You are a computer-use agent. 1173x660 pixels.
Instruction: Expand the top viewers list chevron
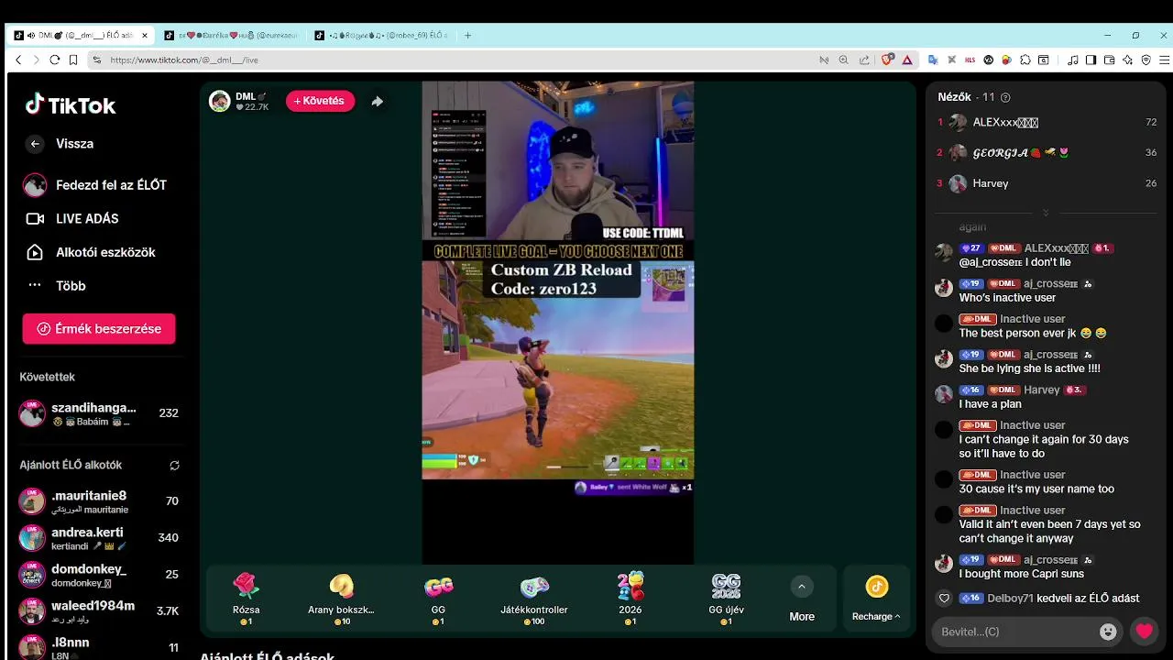(1046, 213)
